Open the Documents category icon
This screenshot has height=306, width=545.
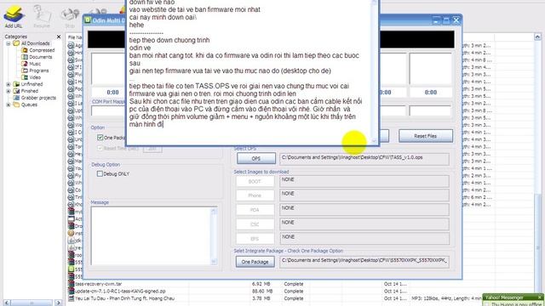point(25,57)
